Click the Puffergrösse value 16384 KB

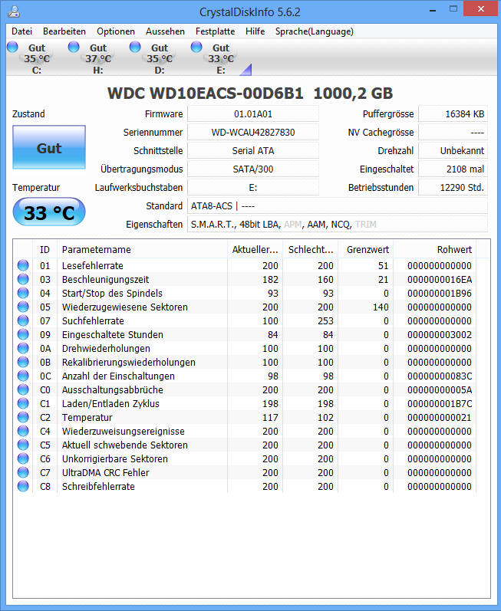[453, 113]
